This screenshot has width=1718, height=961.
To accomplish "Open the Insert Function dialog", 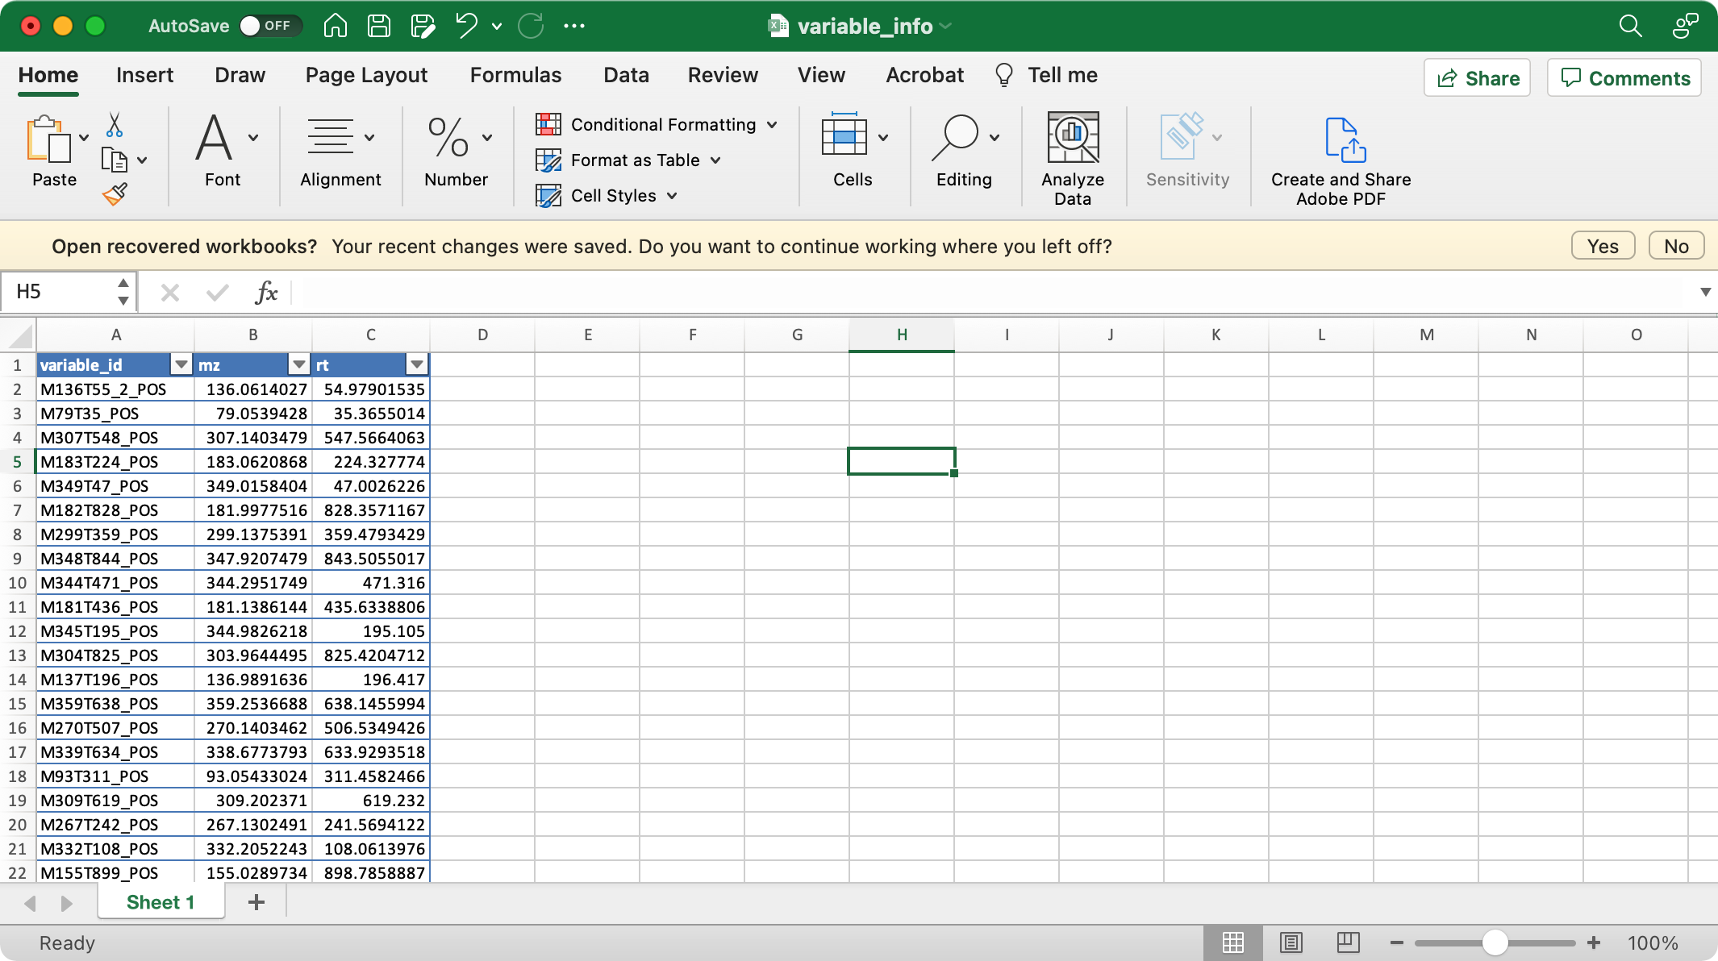I will point(266,292).
